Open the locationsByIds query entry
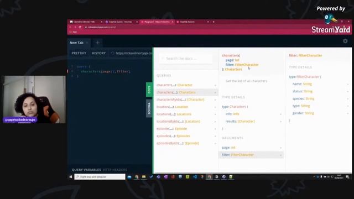The height and width of the screenshot is (199, 354). pyautogui.click(x=178, y=122)
